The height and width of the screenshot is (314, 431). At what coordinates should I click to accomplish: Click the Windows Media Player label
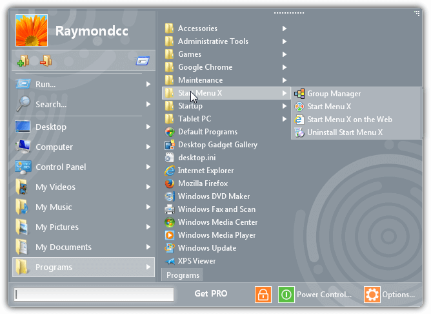click(217, 235)
